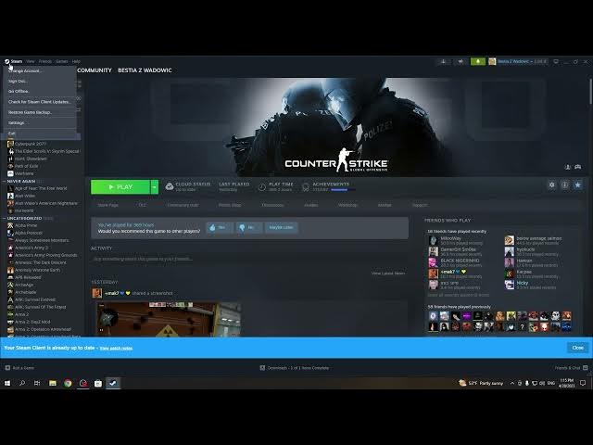Image resolution: width=593 pixels, height=445 pixels.
Task: Click the Big Picture monitor icon
Action: [556, 61]
